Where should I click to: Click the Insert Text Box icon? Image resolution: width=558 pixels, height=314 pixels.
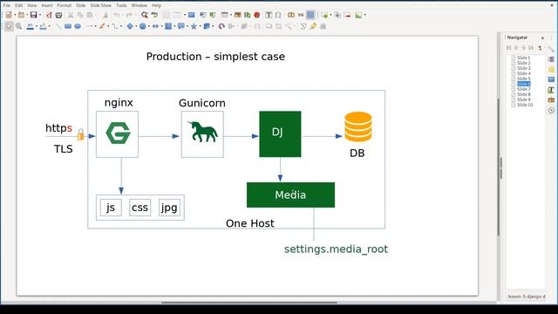[269, 15]
